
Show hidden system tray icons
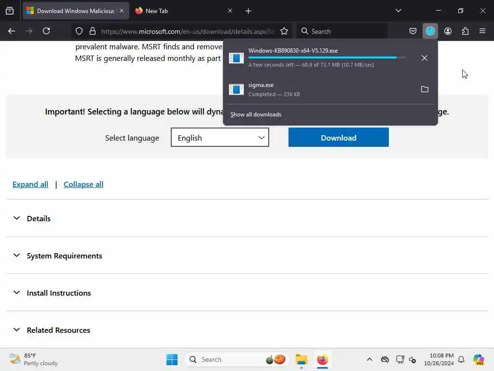click(370, 359)
